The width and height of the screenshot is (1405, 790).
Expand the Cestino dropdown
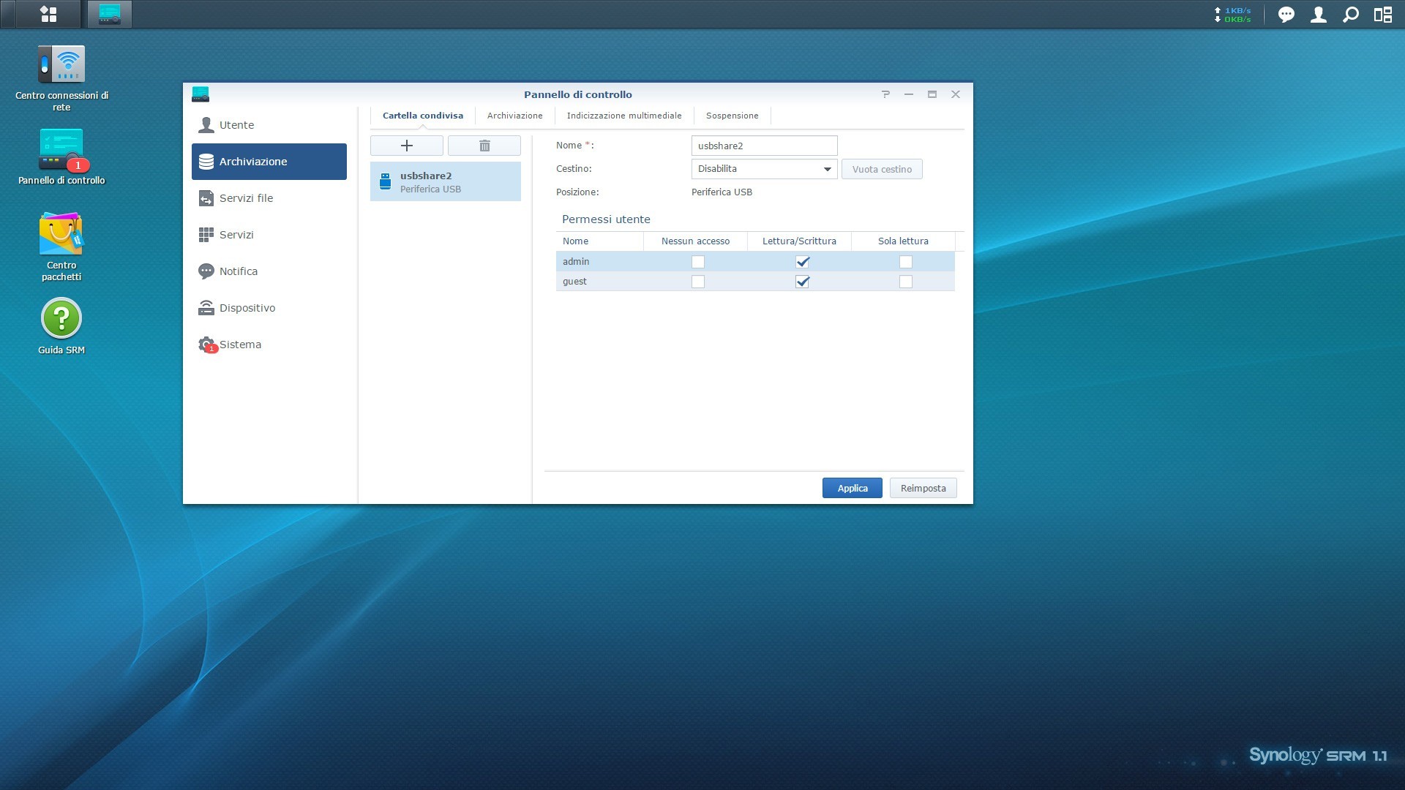coord(828,169)
